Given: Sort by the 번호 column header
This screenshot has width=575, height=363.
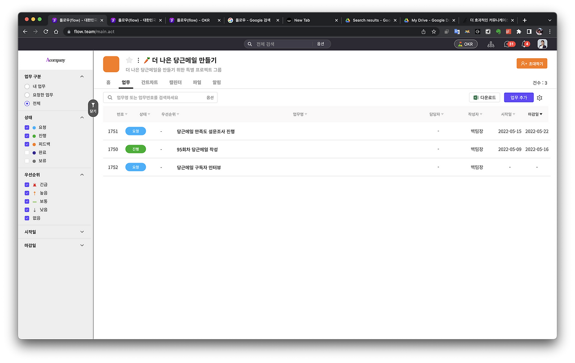Looking at the screenshot, I should pos(122,114).
